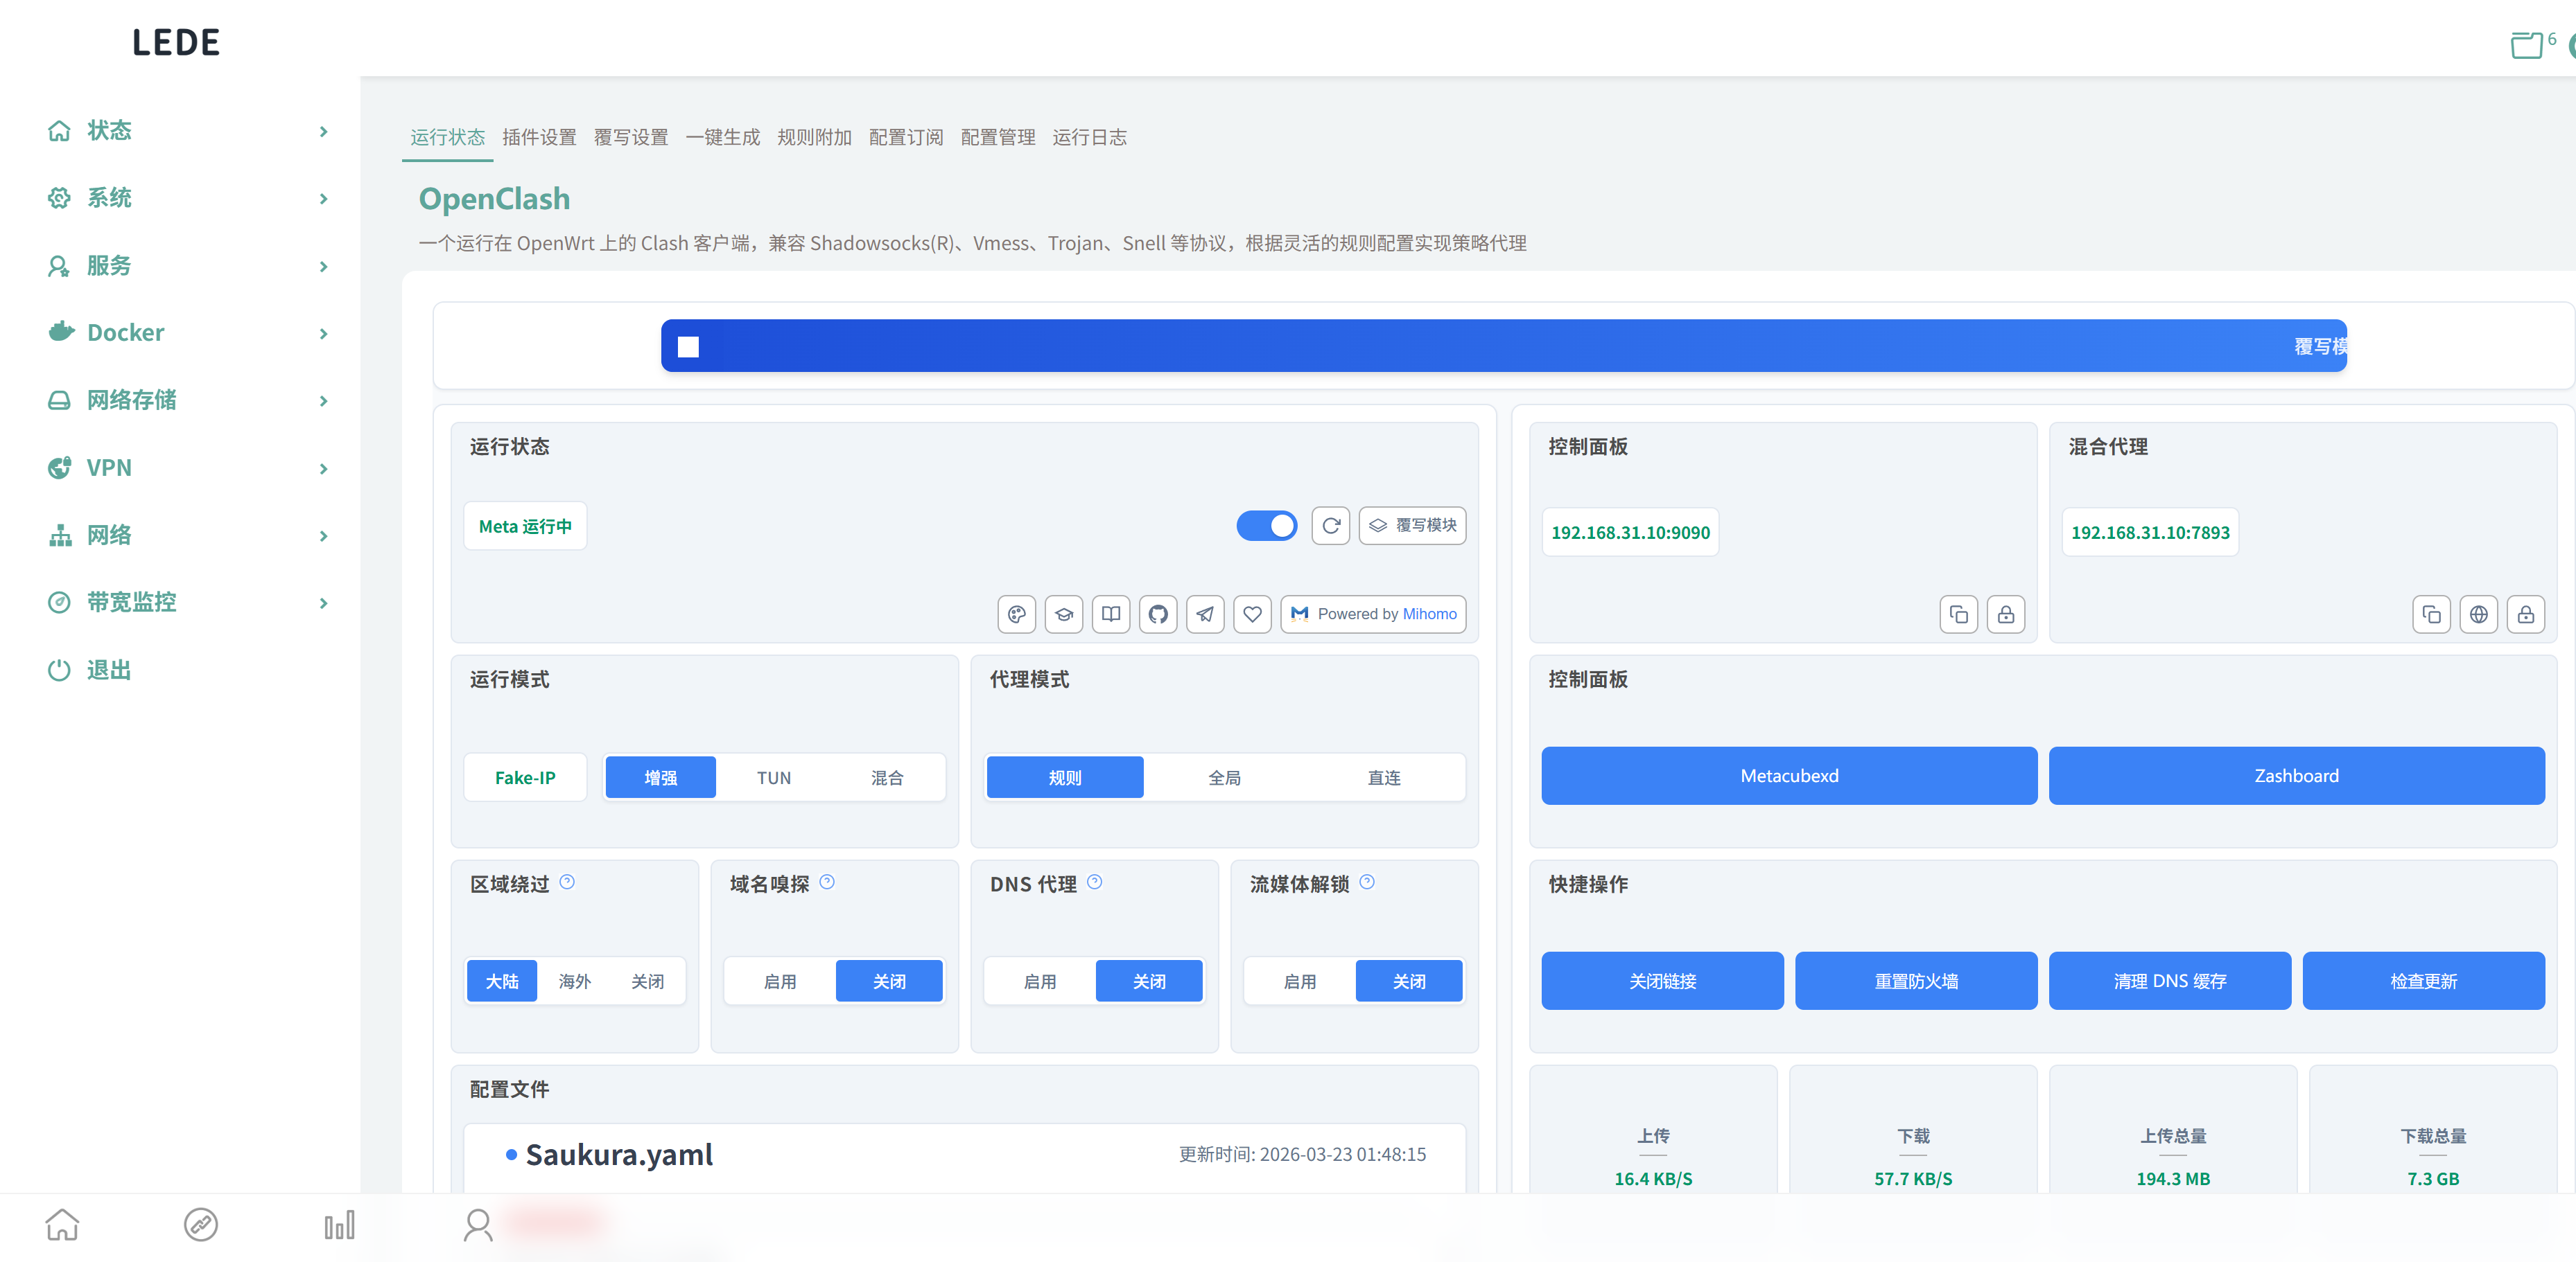Copy the 192.168.31.10:9090 control panel address
The height and width of the screenshot is (1262, 2576).
coord(1958,614)
